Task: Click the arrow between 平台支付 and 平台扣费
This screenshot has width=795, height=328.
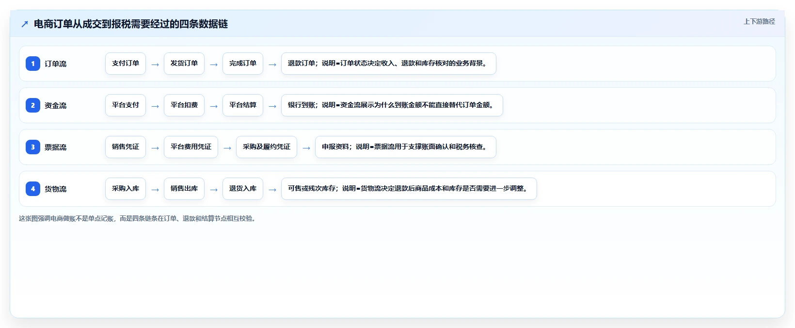Action: click(155, 106)
